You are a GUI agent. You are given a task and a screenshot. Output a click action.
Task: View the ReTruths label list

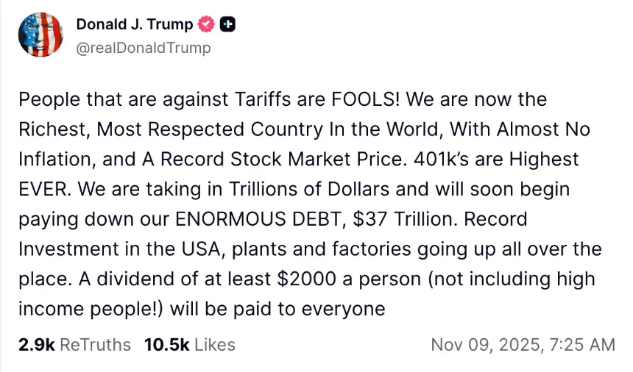(x=95, y=344)
